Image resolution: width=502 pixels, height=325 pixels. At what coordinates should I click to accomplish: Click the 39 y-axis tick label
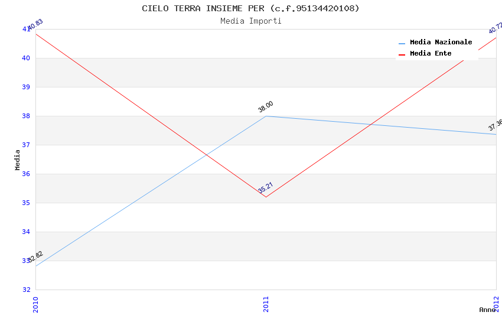(x=27, y=87)
